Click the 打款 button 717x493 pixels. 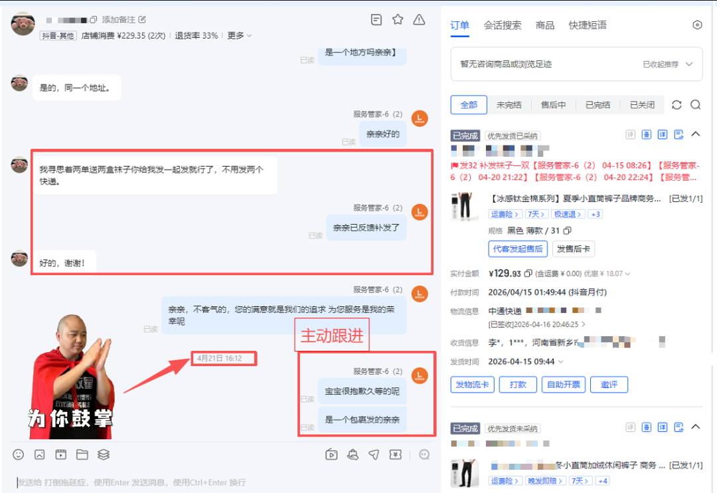click(x=518, y=385)
